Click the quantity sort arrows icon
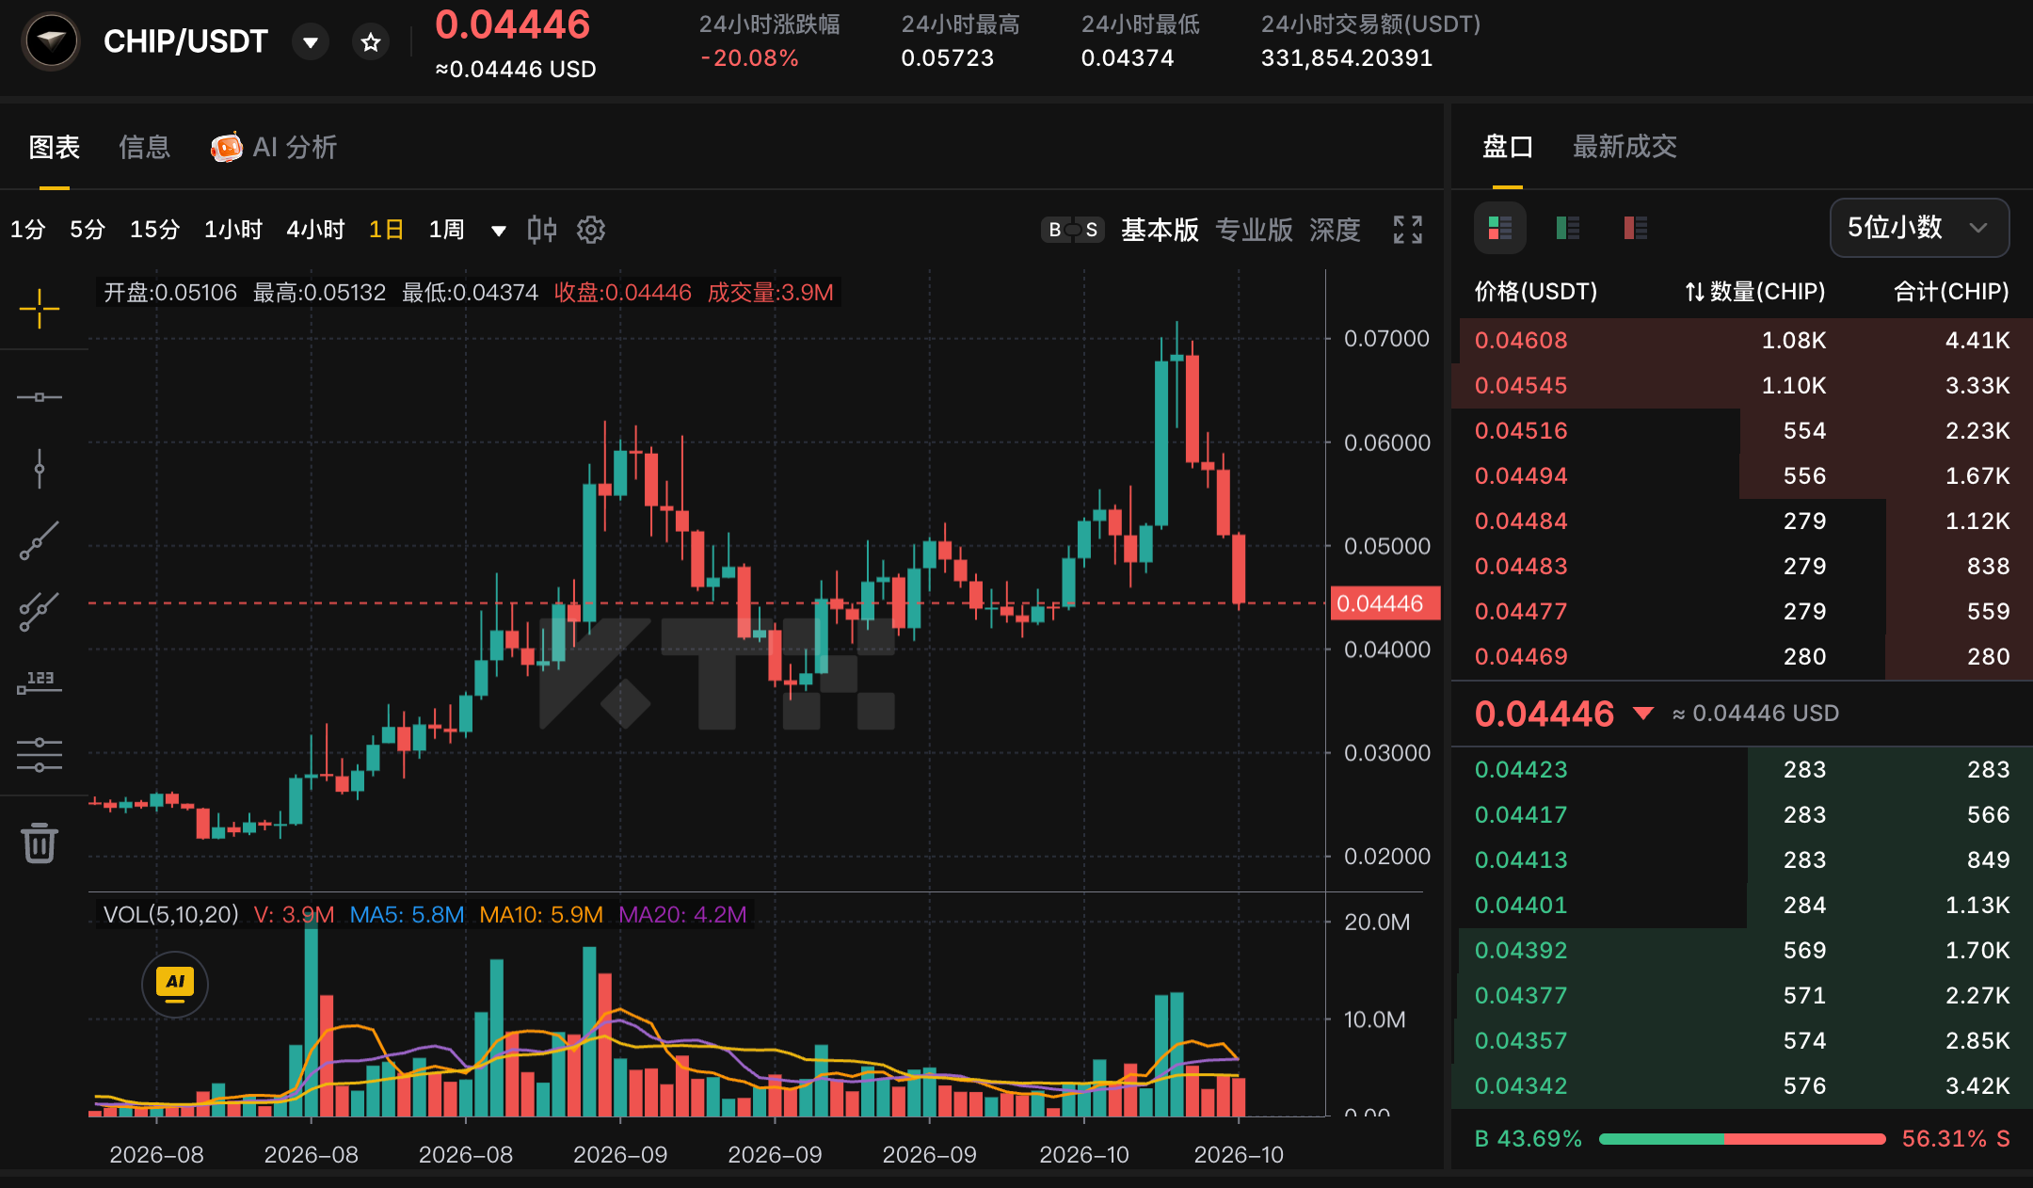The image size is (2033, 1188). [1694, 292]
